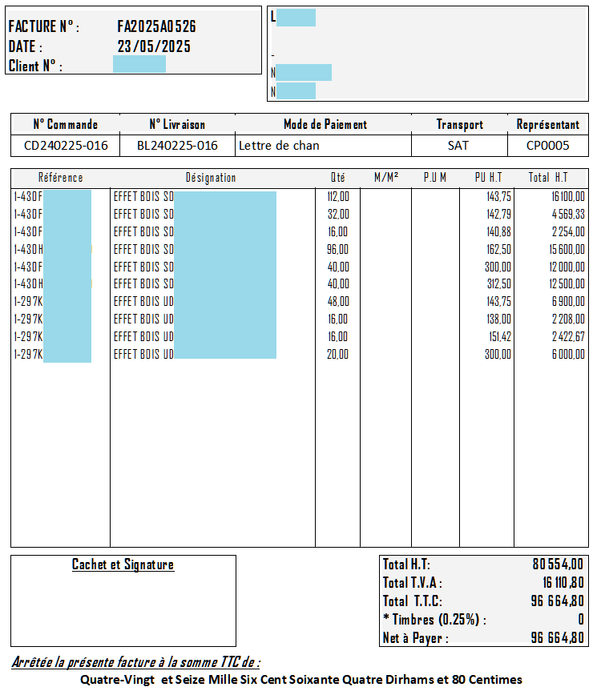Click the Timbres (0.25%) label
Viewport: 605px width, 687px height.
click(434, 619)
